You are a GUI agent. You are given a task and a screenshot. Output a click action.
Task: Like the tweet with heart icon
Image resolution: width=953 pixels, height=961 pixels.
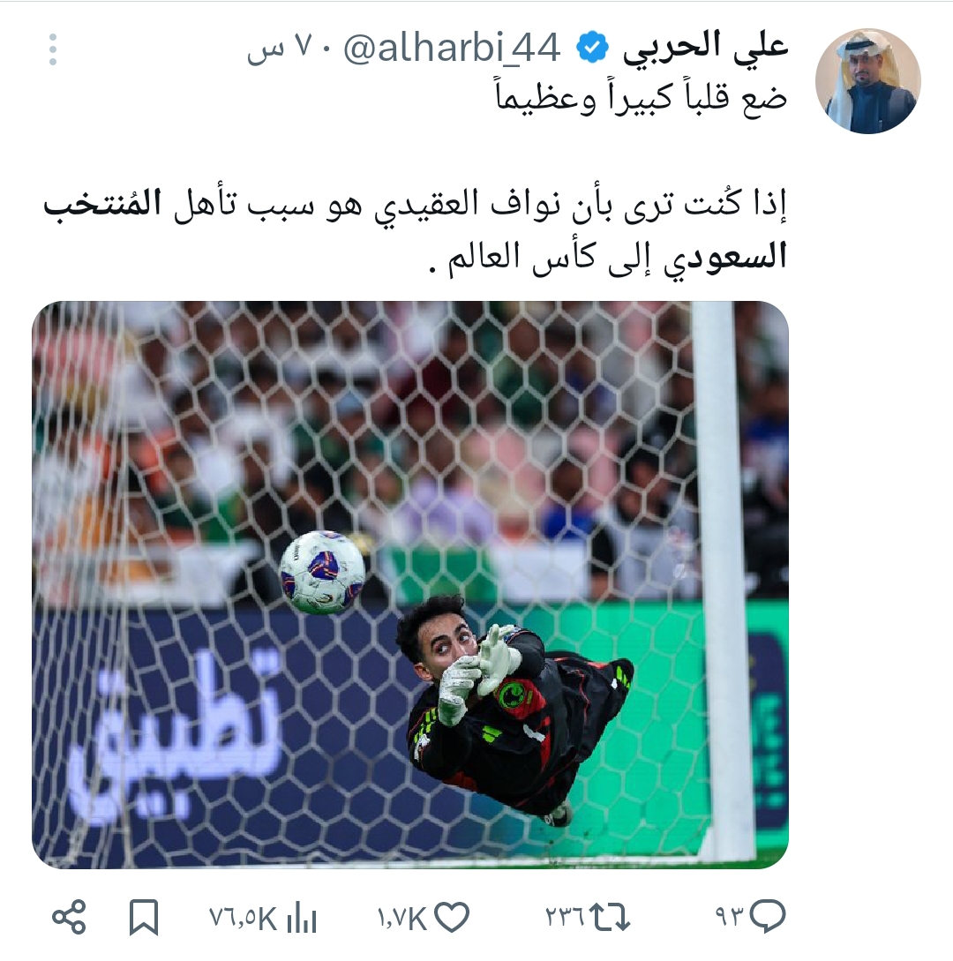(x=451, y=918)
